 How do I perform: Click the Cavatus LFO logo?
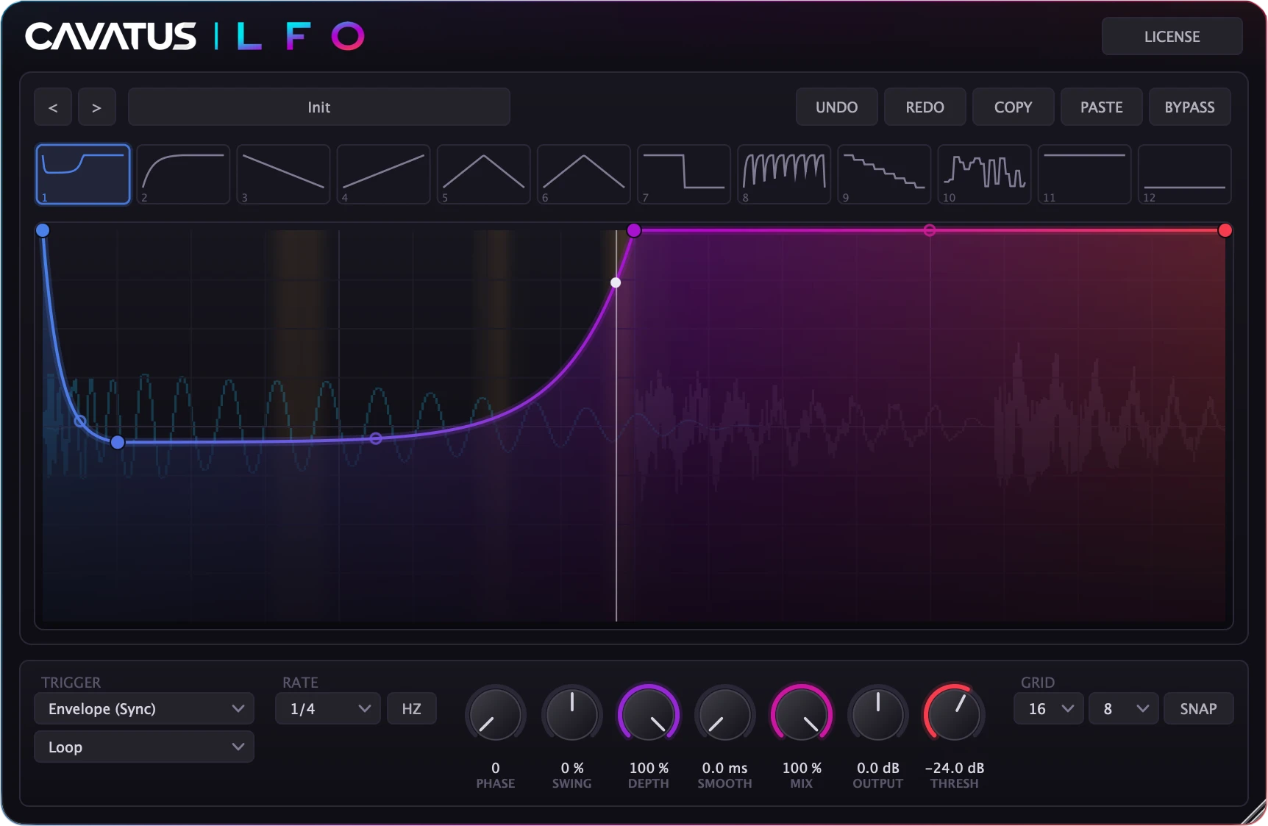pos(195,36)
